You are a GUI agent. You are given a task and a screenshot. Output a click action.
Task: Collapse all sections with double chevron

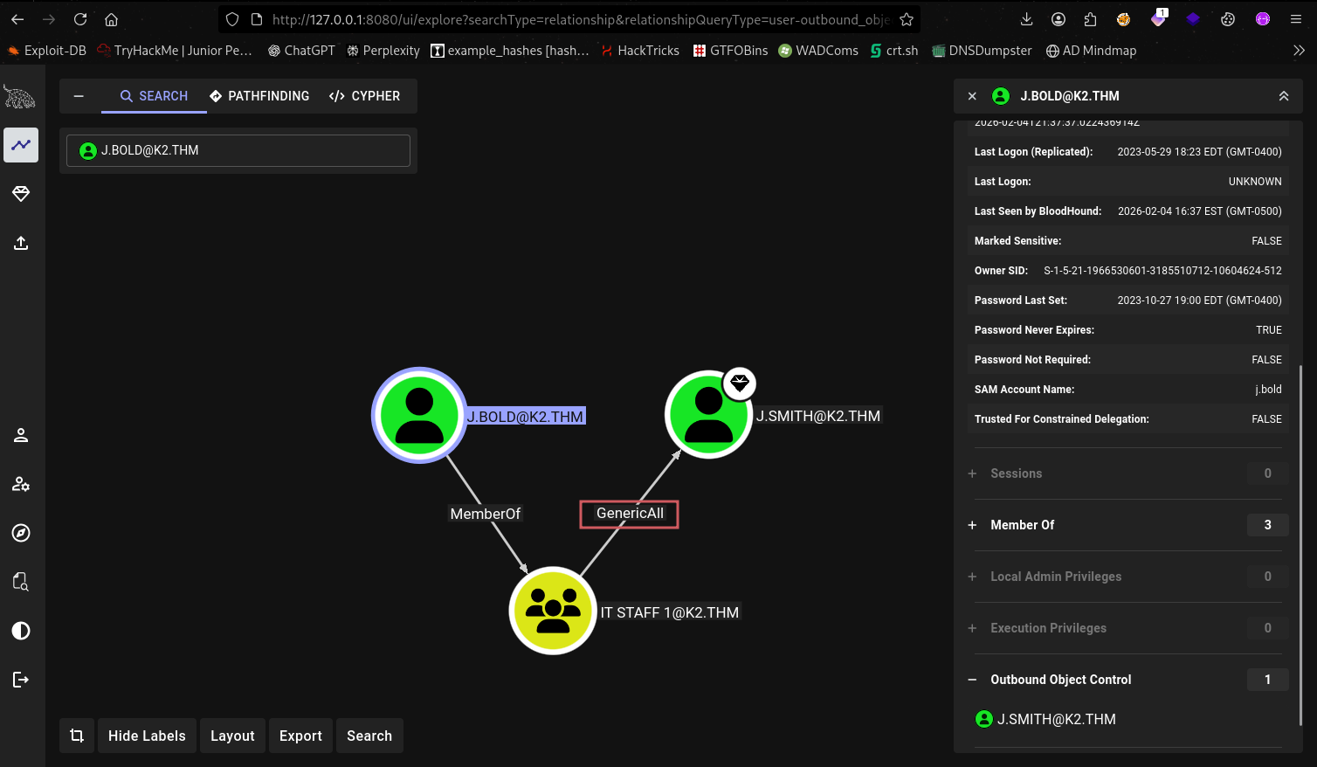pos(1283,96)
